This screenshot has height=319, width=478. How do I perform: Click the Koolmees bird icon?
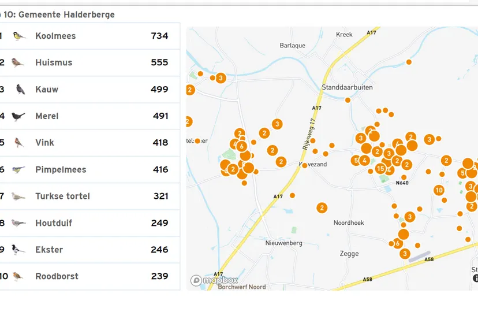pyautogui.click(x=19, y=36)
